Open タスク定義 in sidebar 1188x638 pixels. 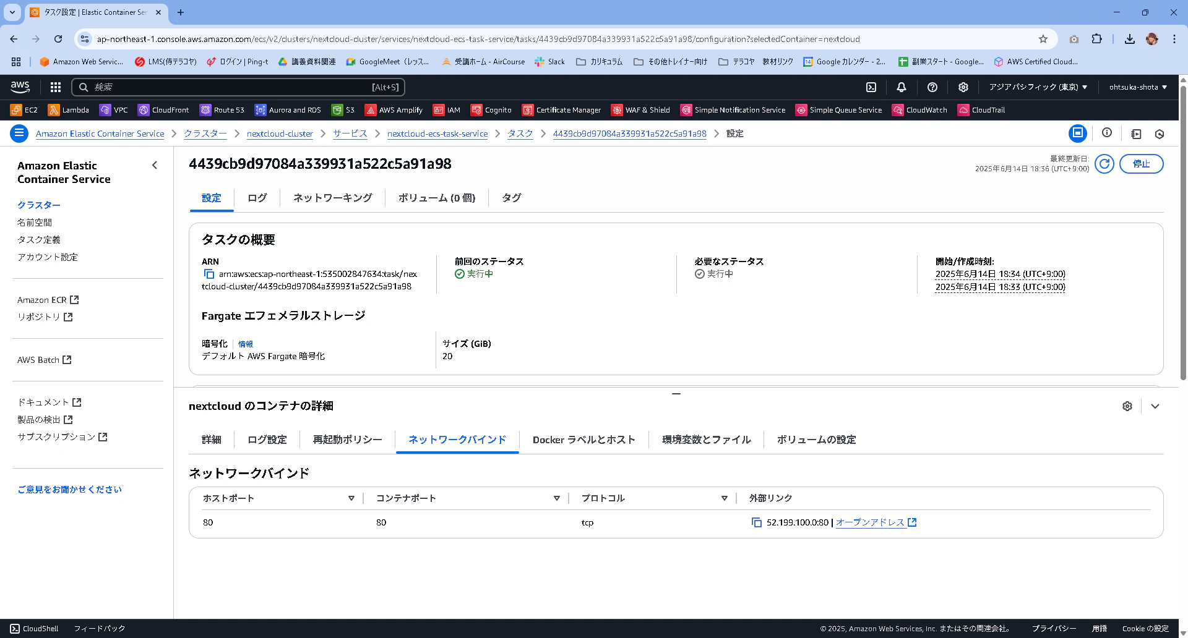click(39, 240)
